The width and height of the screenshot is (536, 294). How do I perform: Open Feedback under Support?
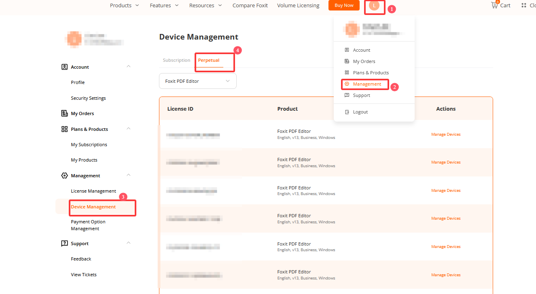click(81, 259)
